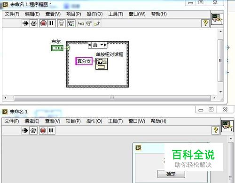Click scroll right arrow in block diagram

(214, 98)
